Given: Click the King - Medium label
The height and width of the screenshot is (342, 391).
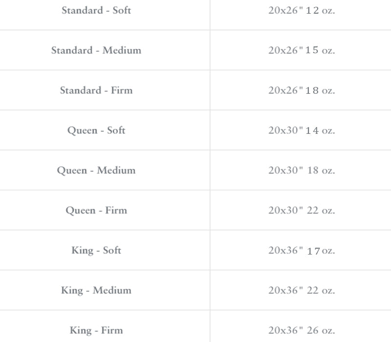Looking at the screenshot, I should (x=96, y=291).
